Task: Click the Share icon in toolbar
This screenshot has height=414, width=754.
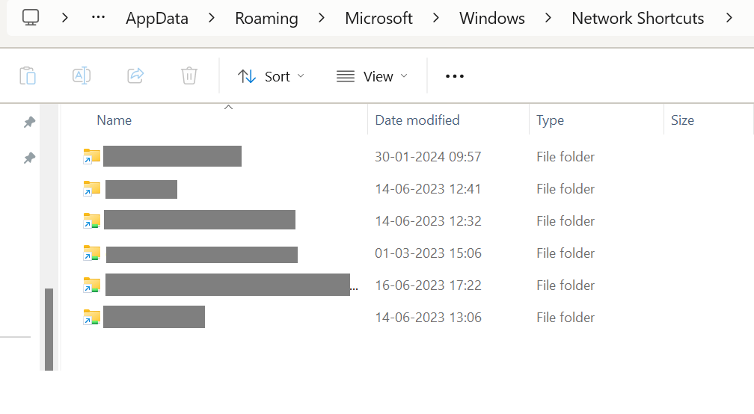Action: pyautogui.click(x=135, y=76)
